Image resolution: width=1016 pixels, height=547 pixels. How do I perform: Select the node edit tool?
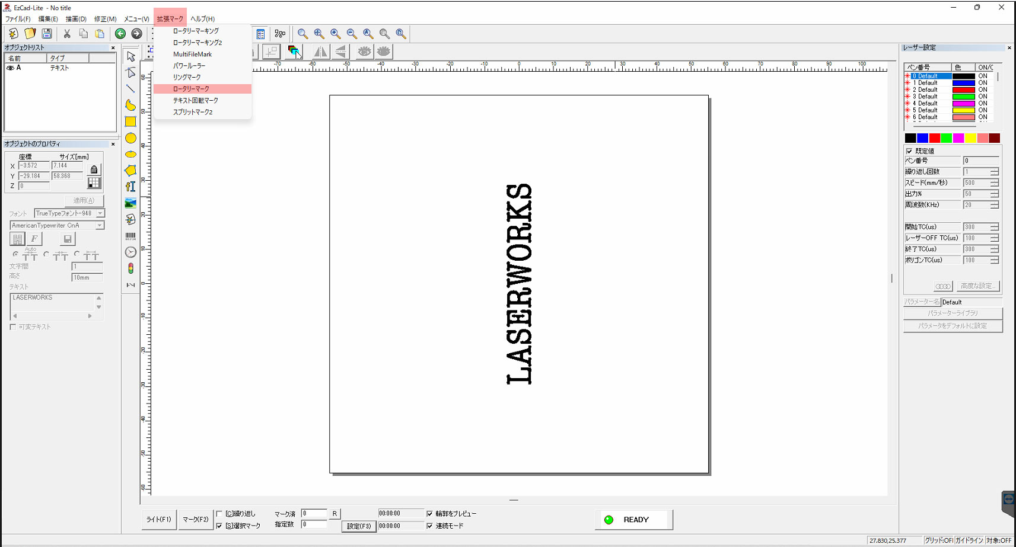pyautogui.click(x=130, y=72)
